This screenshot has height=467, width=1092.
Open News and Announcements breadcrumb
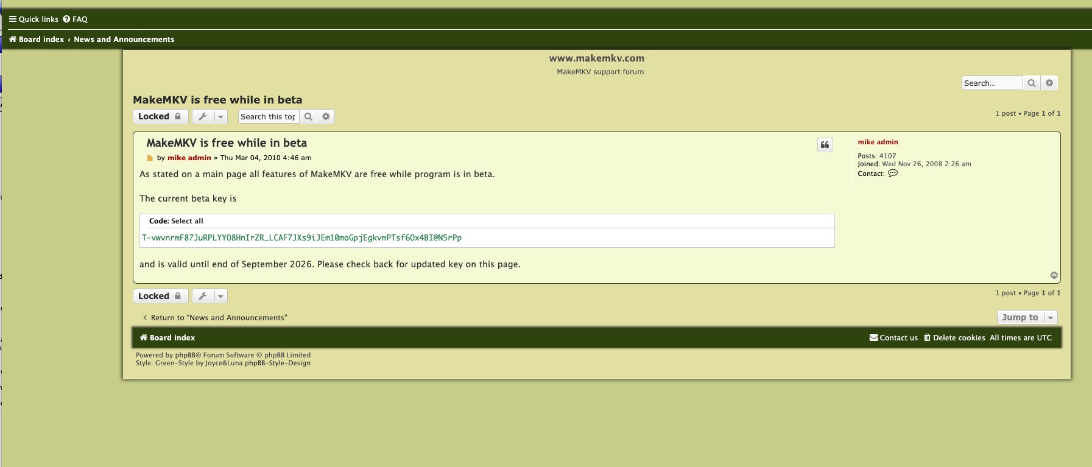coord(124,39)
